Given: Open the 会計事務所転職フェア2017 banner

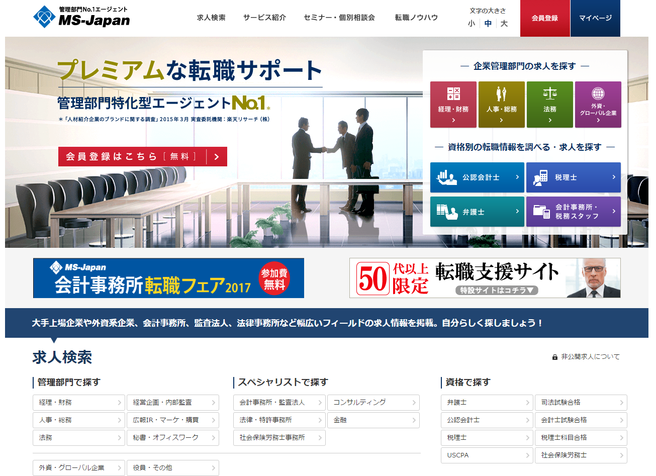Looking at the screenshot, I should point(168,278).
